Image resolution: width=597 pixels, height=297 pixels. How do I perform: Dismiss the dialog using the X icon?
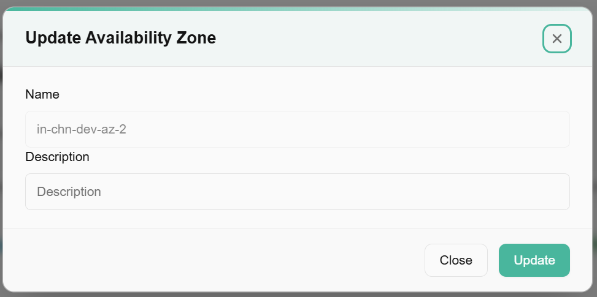557,39
